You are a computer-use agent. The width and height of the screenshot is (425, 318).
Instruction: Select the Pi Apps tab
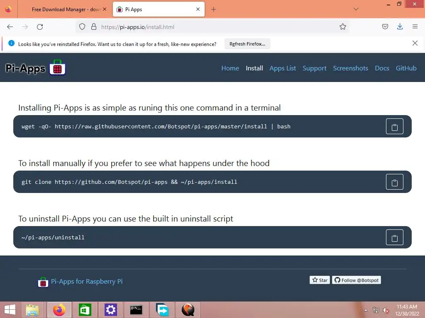tap(159, 10)
